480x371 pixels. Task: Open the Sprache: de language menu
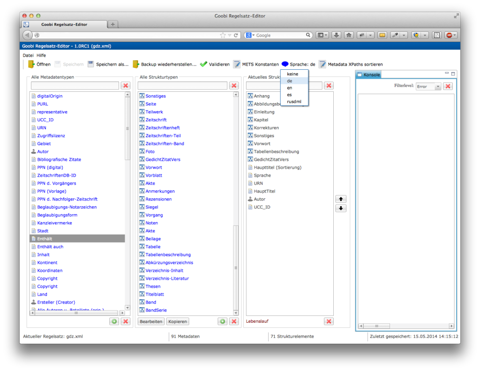(x=299, y=64)
